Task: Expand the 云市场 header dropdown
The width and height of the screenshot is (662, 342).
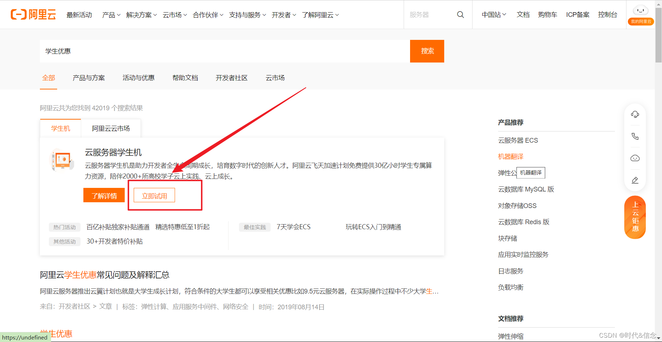Action: pos(175,15)
